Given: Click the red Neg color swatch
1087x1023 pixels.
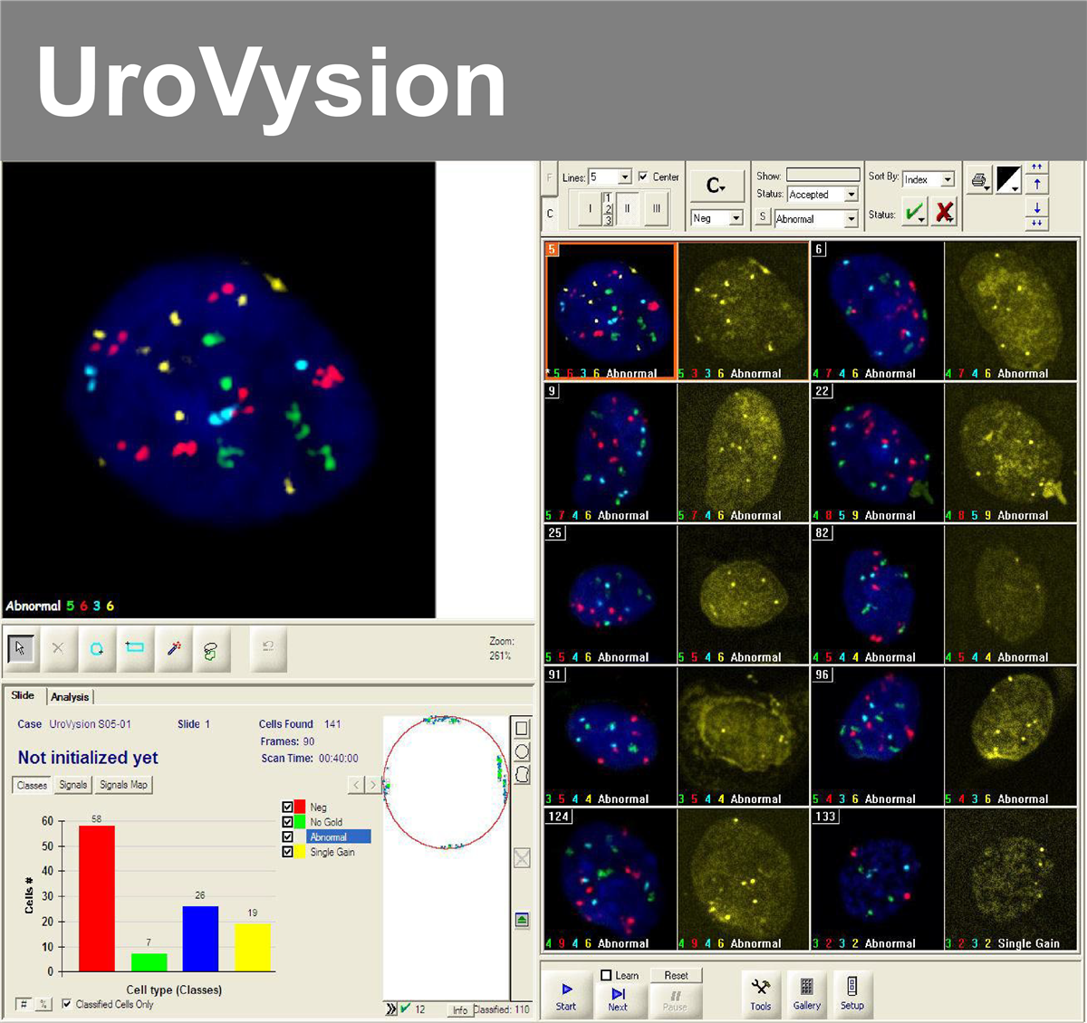Looking at the screenshot, I should [300, 807].
